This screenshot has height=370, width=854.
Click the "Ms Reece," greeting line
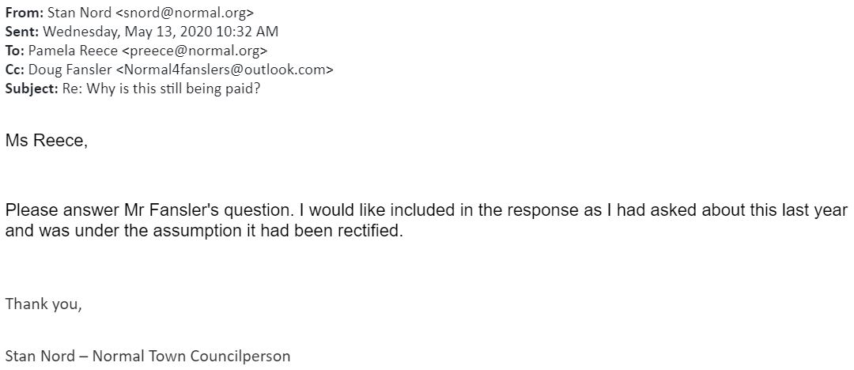[x=47, y=142]
